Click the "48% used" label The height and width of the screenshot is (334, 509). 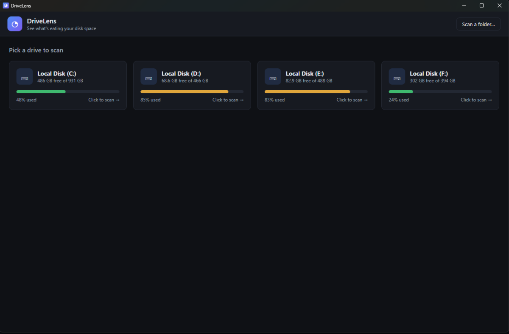pos(26,100)
